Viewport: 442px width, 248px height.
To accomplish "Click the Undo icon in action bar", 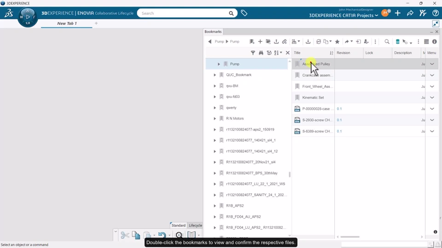I will coord(162,235).
